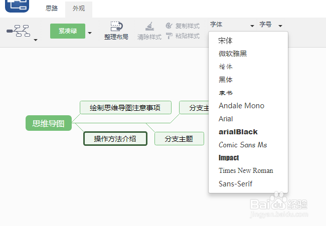Click the mind map structure layout icon
Viewport: 326px width, 226px height.
[x=19, y=32]
